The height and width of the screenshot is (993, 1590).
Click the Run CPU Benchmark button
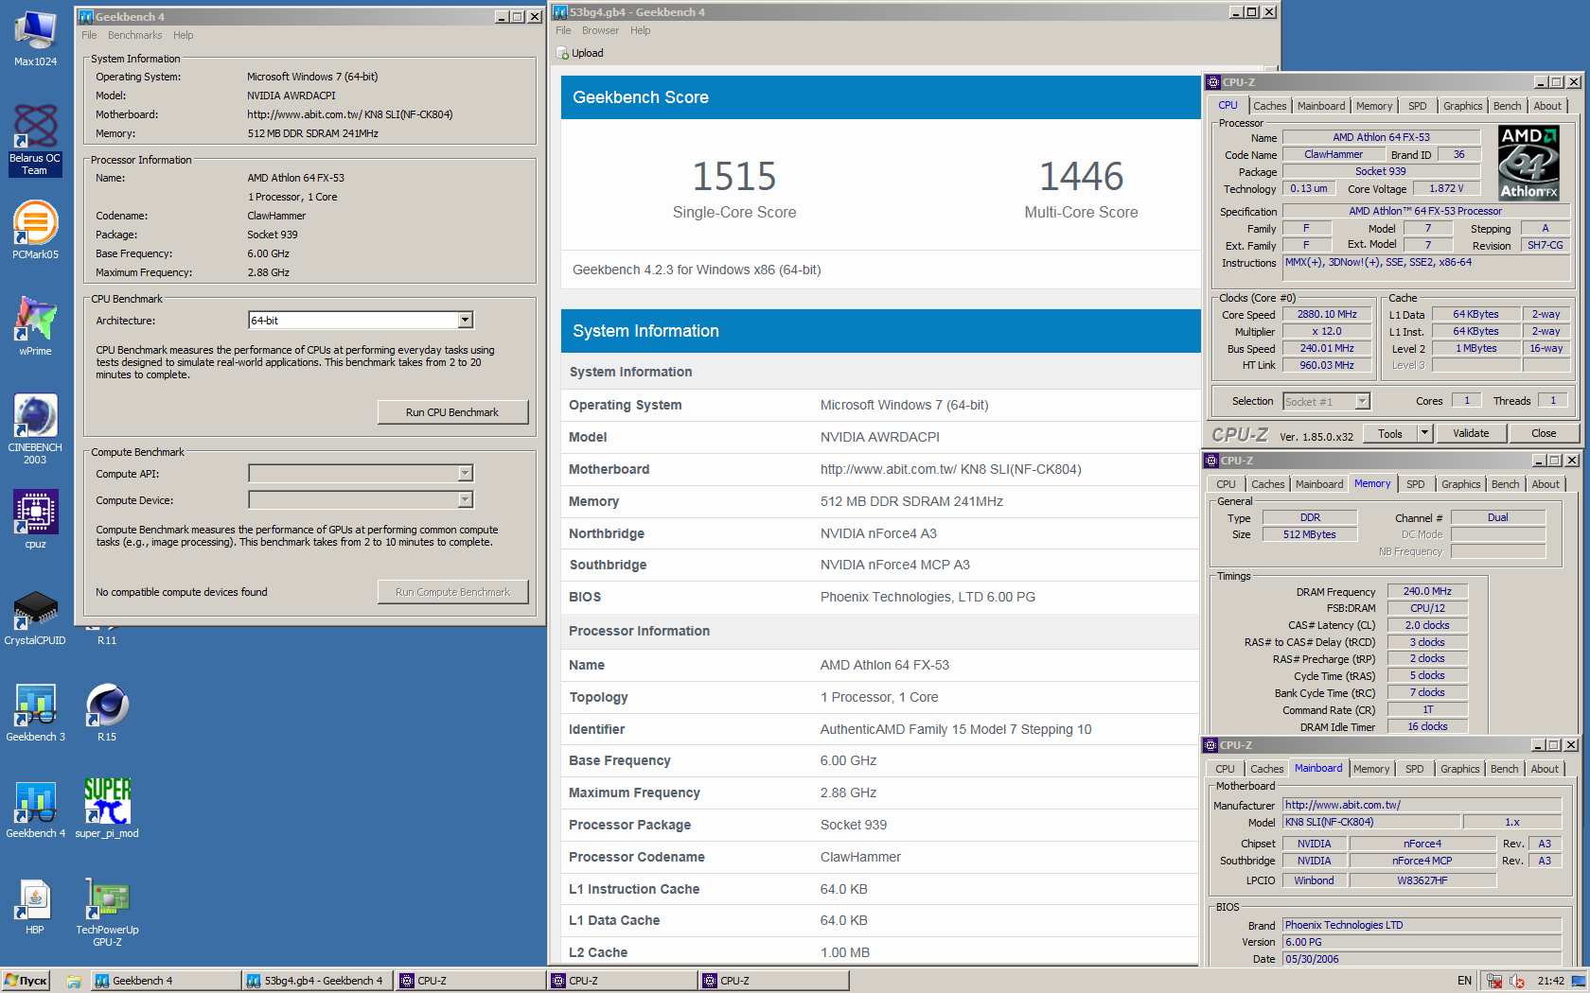click(452, 412)
